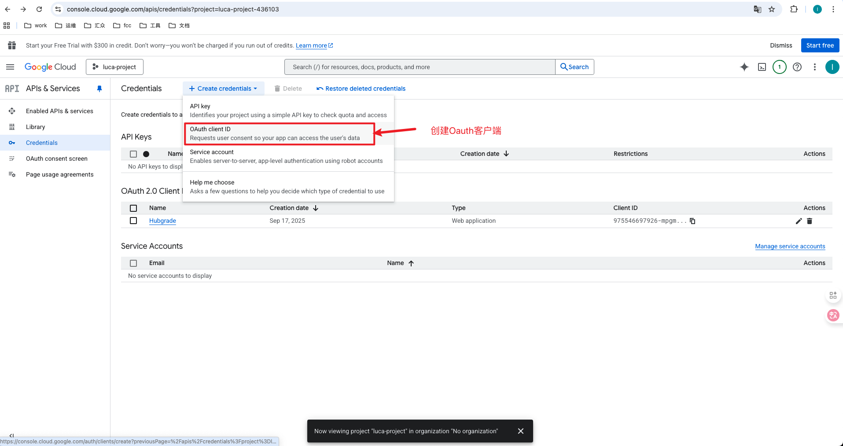843x446 pixels.
Task: Open the navigation hamburger menu
Action: (10, 66)
